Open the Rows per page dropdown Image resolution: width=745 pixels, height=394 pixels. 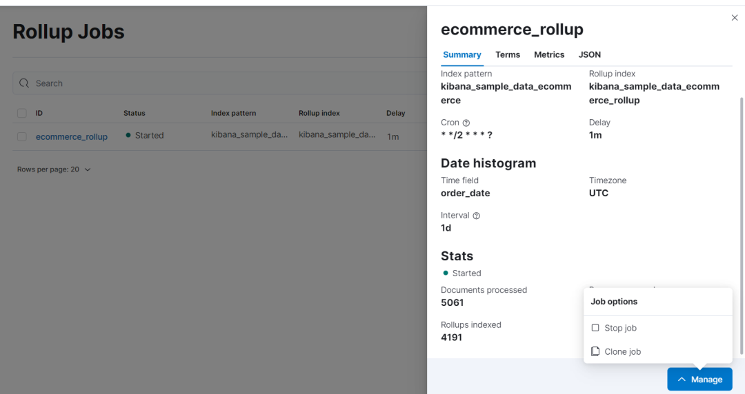(54, 169)
